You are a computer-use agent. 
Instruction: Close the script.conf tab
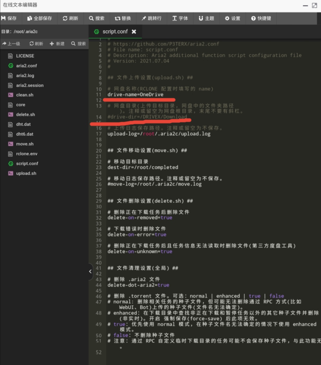click(x=134, y=32)
